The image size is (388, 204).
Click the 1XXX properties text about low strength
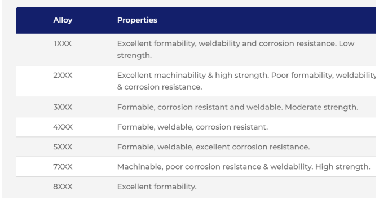coord(236,49)
